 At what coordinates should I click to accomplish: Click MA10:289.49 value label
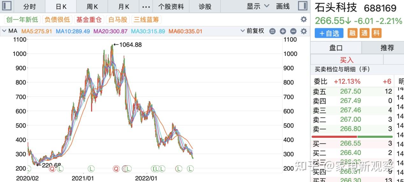[73, 31]
